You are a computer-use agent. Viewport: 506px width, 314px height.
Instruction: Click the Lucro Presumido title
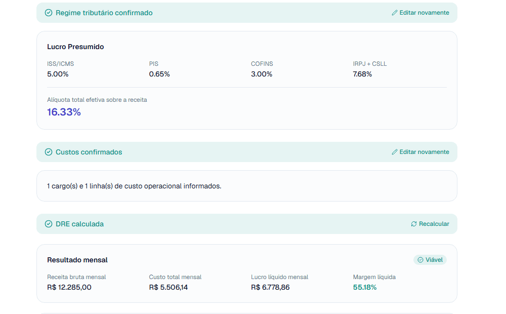[x=75, y=47]
